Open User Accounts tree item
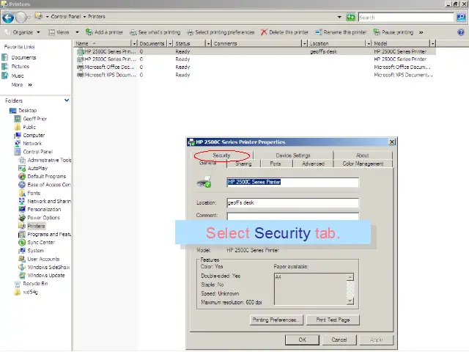This screenshot has width=469, height=352. [43, 259]
